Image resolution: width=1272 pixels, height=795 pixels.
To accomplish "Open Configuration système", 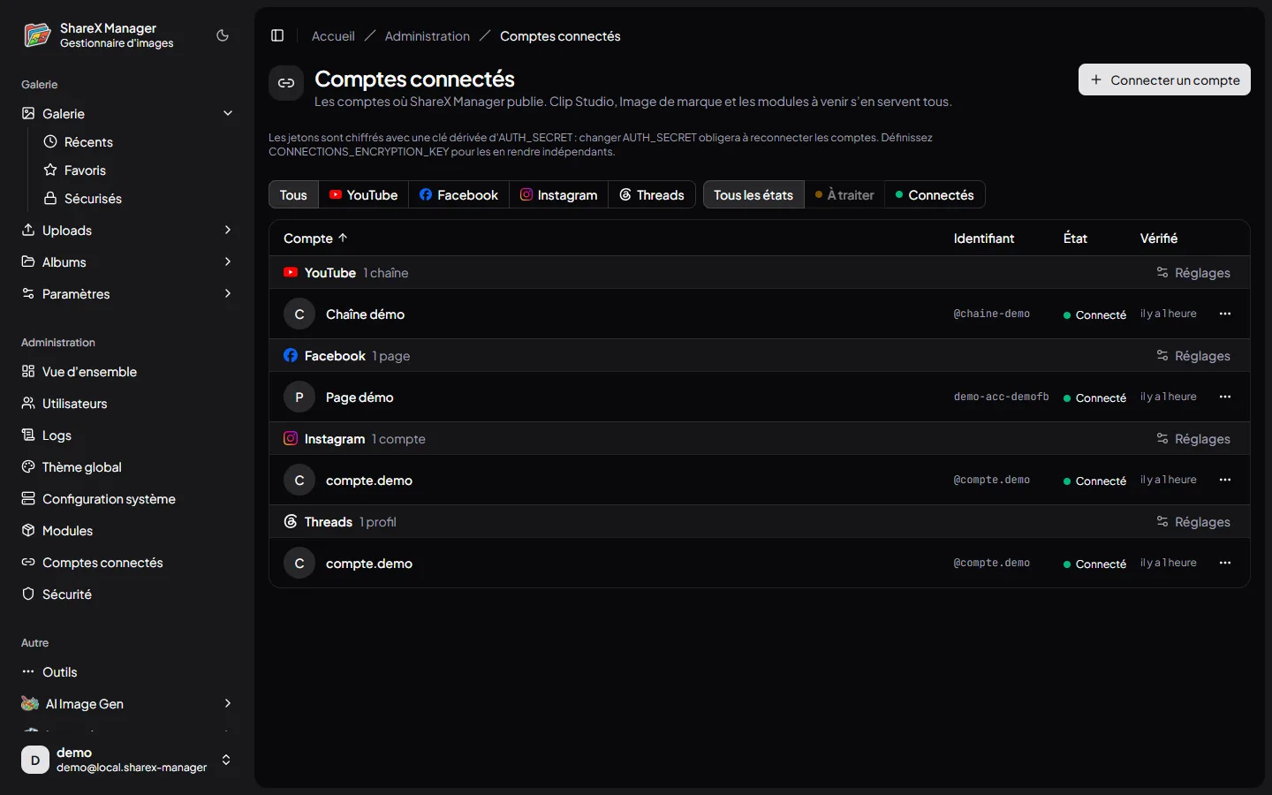I will [x=127, y=499].
